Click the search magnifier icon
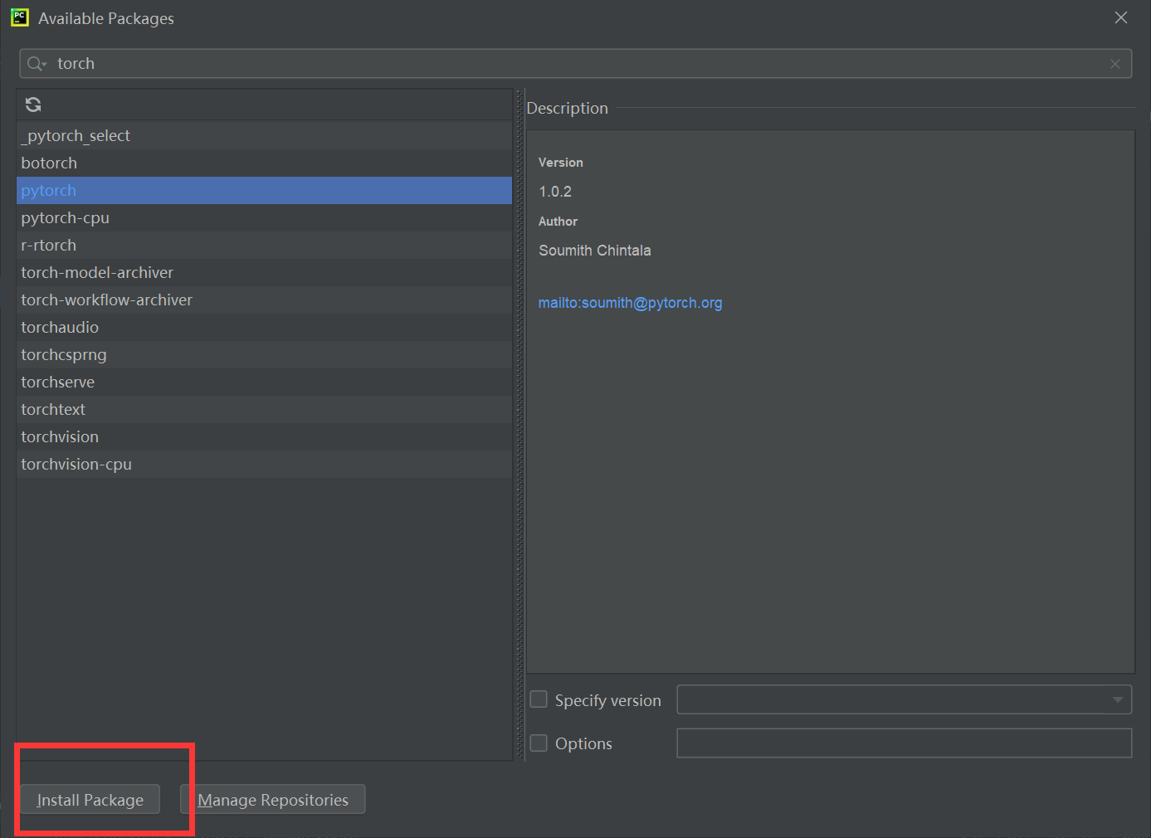This screenshot has width=1151, height=838. point(37,64)
